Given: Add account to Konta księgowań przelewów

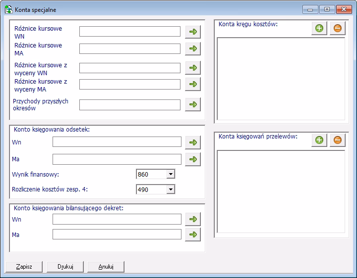Looking at the screenshot, I should tap(319, 140).
